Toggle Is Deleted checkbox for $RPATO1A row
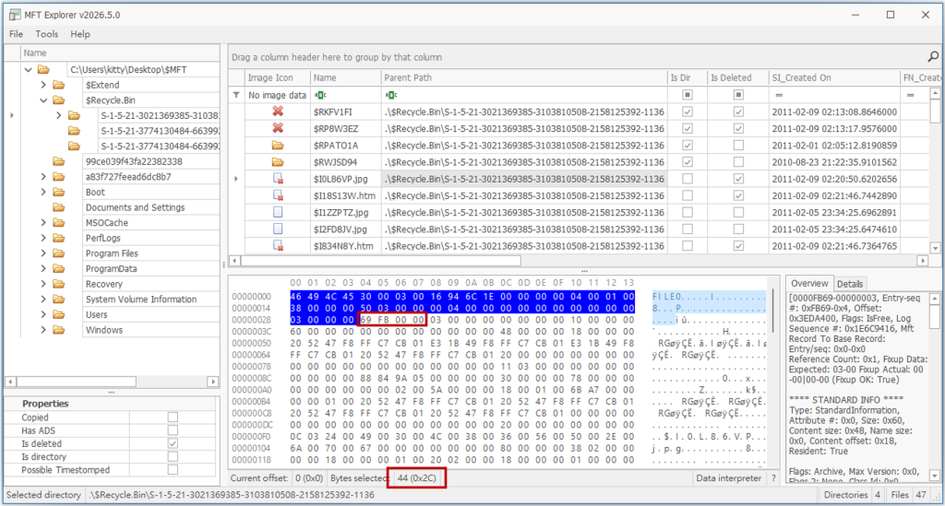The image size is (945, 506). (738, 145)
